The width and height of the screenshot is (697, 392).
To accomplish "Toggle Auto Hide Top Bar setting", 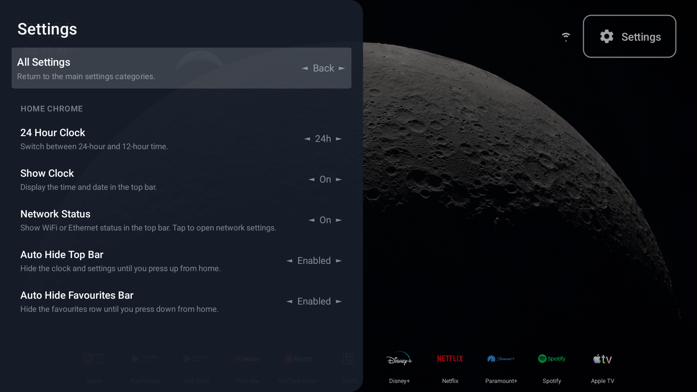I will (x=314, y=261).
